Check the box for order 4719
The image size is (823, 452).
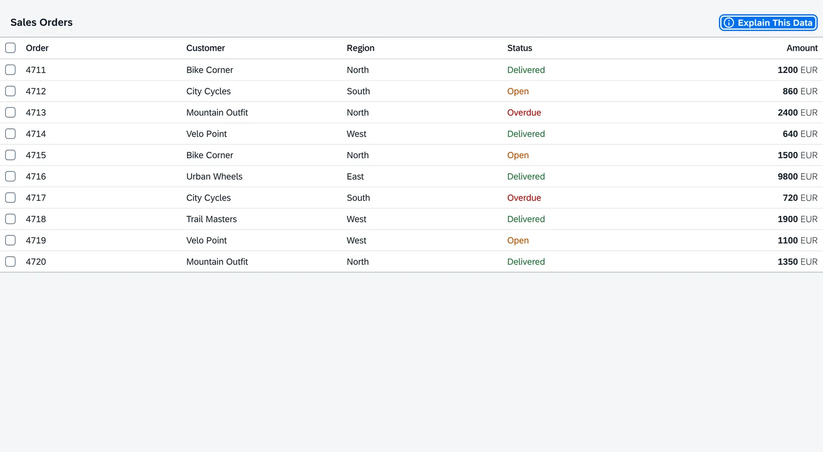[x=10, y=240]
